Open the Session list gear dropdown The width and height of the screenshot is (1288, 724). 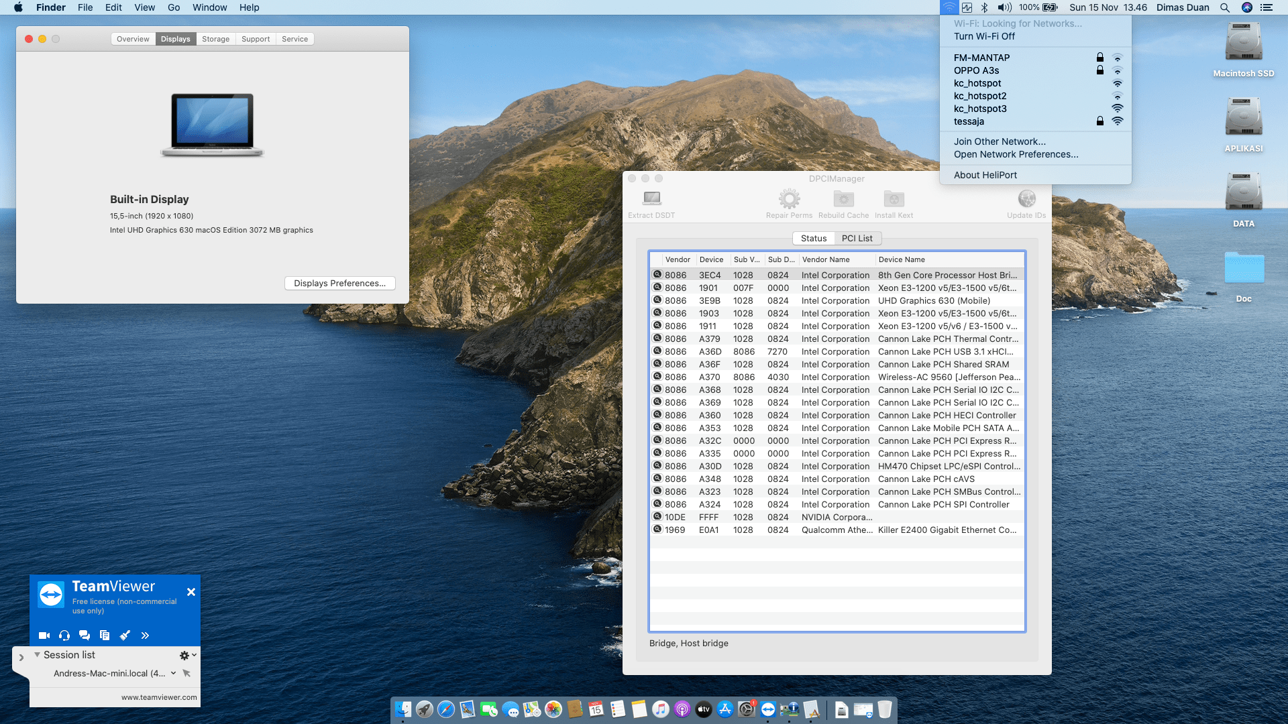pyautogui.click(x=182, y=655)
